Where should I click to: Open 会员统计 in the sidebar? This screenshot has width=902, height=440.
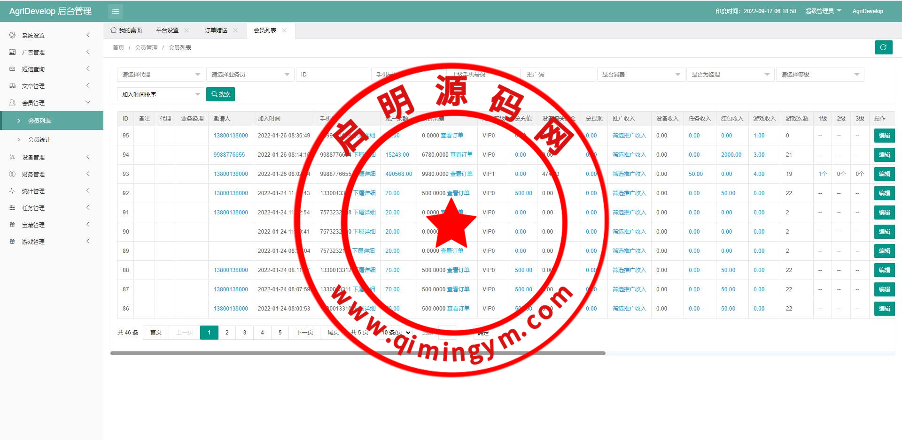click(39, 140)
